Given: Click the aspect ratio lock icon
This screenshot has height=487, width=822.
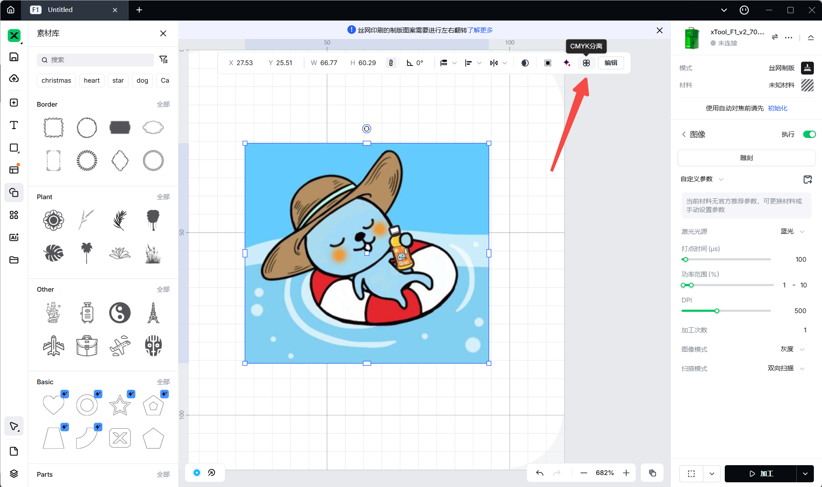Looking at the screenshot, I should [391, 63].
